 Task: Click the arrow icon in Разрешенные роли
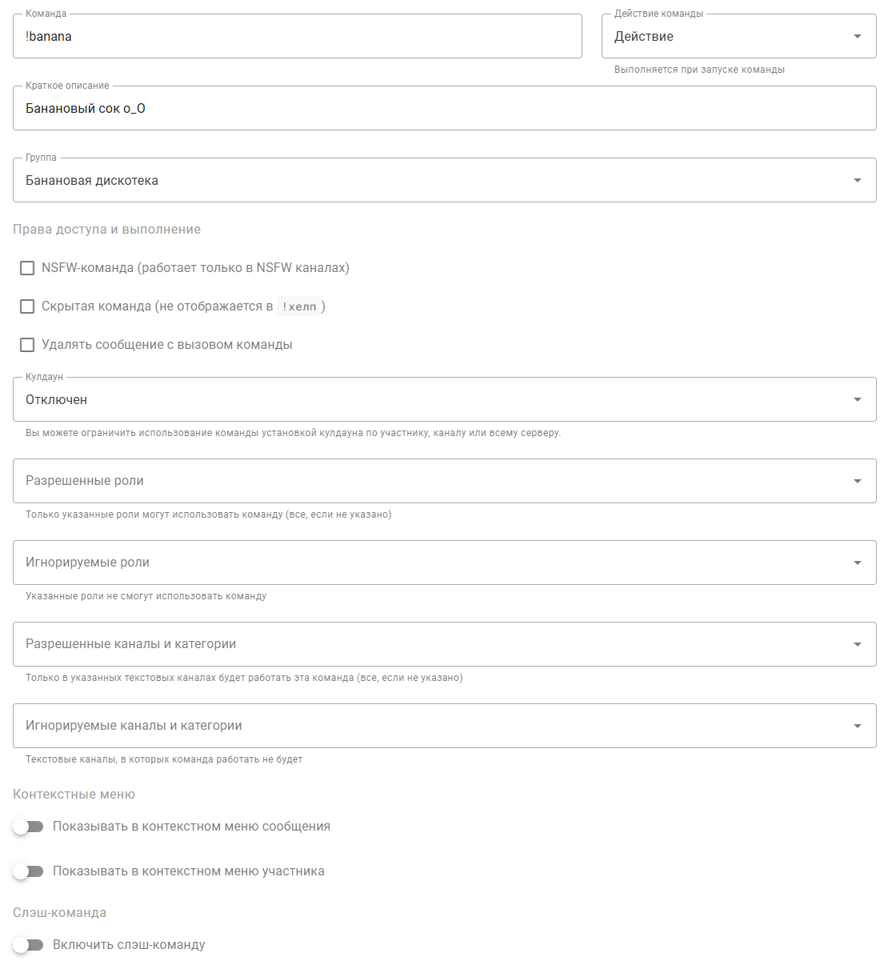858,481
